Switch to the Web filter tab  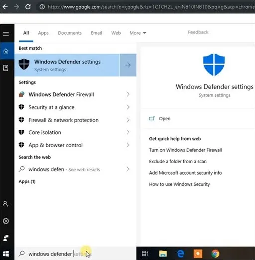coord(116,33)
